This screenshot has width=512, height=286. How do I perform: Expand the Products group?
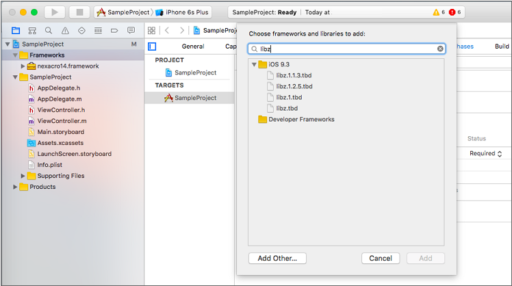click(x=15, y=187)
